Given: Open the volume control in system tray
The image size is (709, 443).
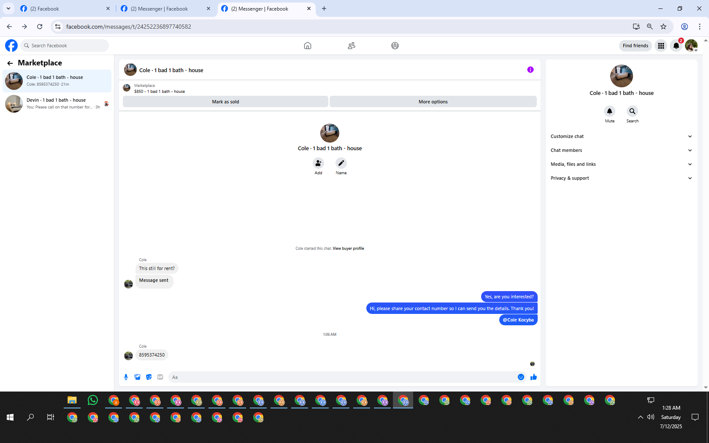Looking at the screenshot, I should pos(651,417).
